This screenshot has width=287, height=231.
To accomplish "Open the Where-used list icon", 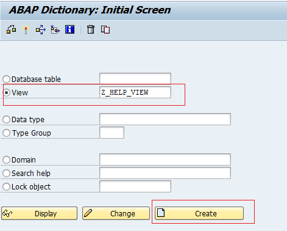I will tap(41, 30).
